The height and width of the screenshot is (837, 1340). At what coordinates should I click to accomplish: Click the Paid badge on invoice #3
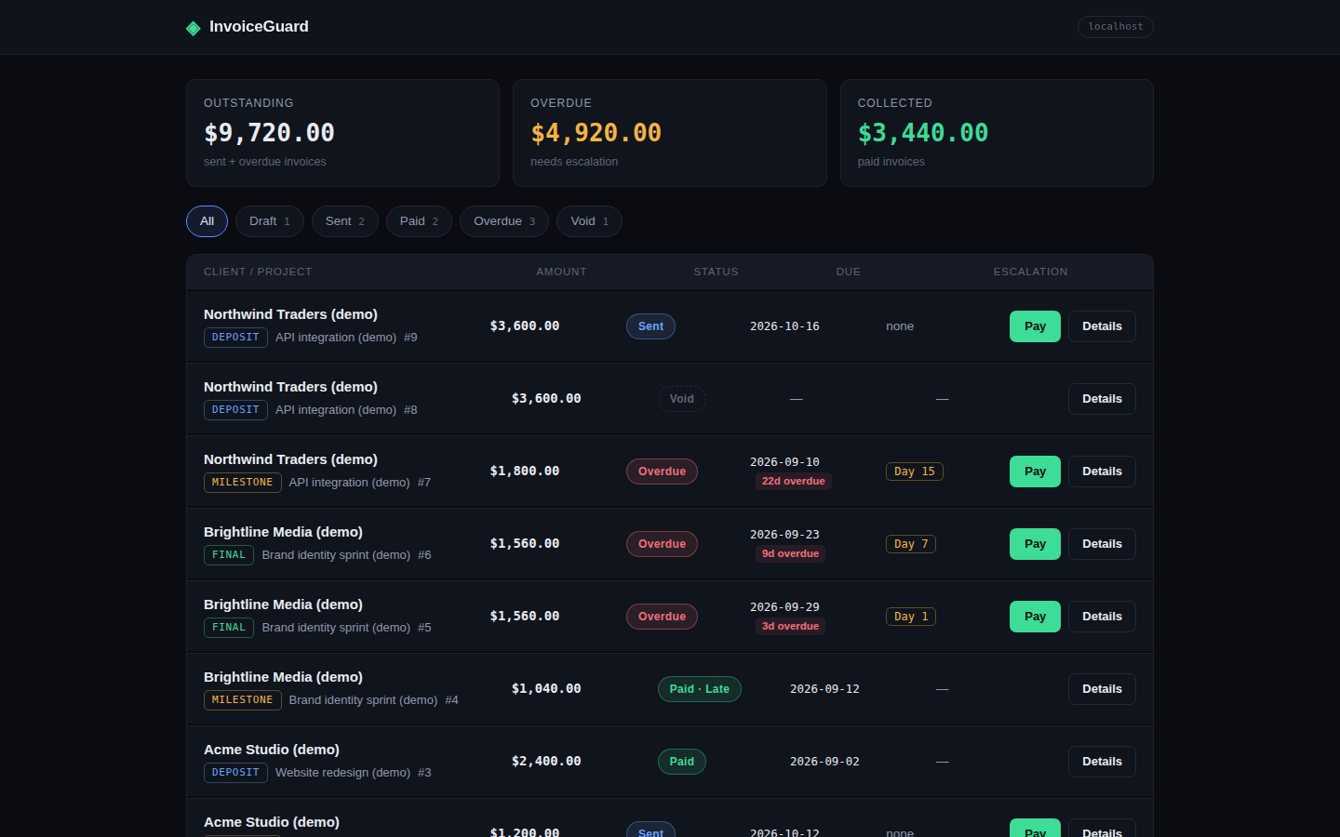point(681,762)
